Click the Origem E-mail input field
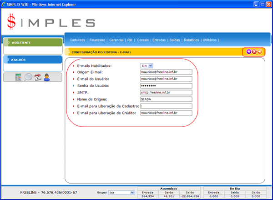The image size is (273, 200). tap(166, 72)
